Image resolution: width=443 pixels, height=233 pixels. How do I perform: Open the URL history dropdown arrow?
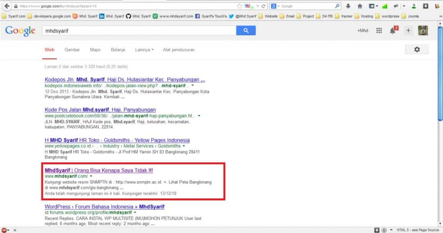(258, 6)
